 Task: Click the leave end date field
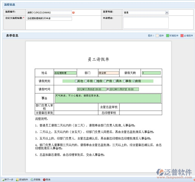coord(124,89)
